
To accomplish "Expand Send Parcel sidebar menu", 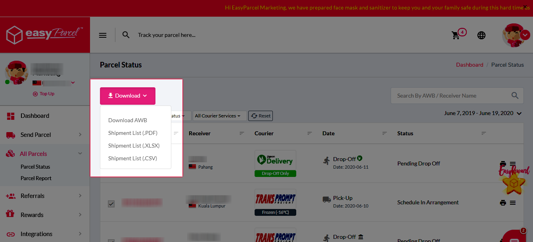I will (45, 135).
